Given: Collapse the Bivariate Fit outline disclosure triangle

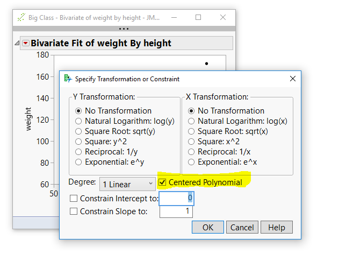Looking at the screenshot, I should [x=17, y=43].
